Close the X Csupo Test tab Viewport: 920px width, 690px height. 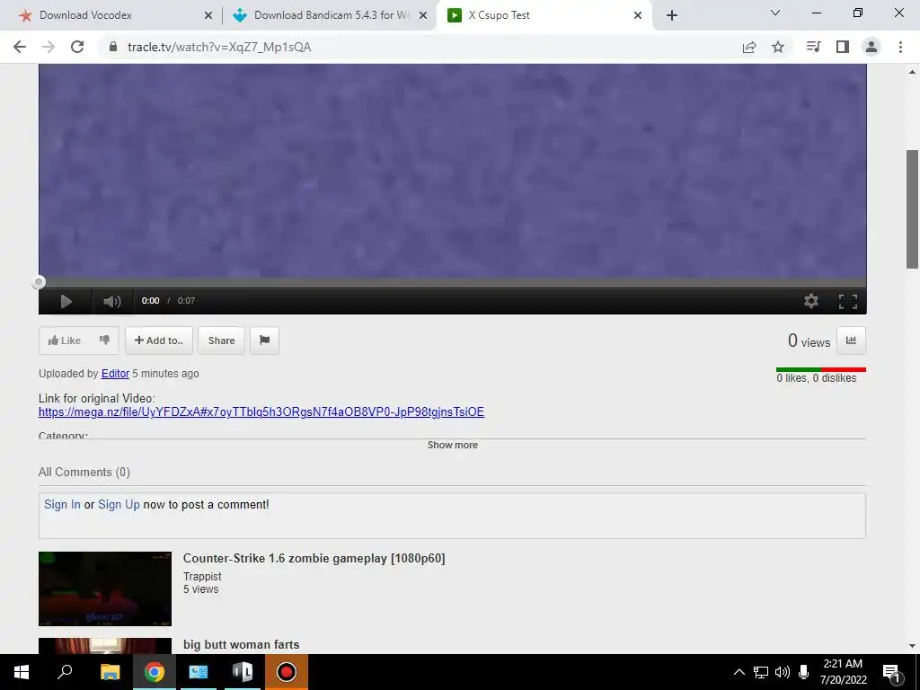(x=638, y=16)
